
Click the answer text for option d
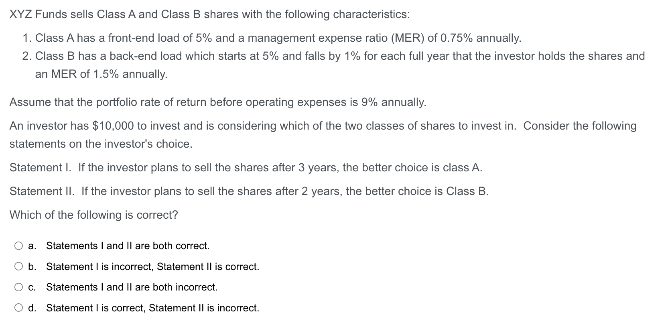(152, 308)
